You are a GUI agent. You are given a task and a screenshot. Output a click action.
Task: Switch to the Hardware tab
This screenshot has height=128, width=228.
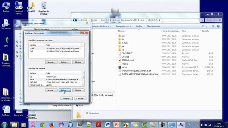tap(74, 29)
